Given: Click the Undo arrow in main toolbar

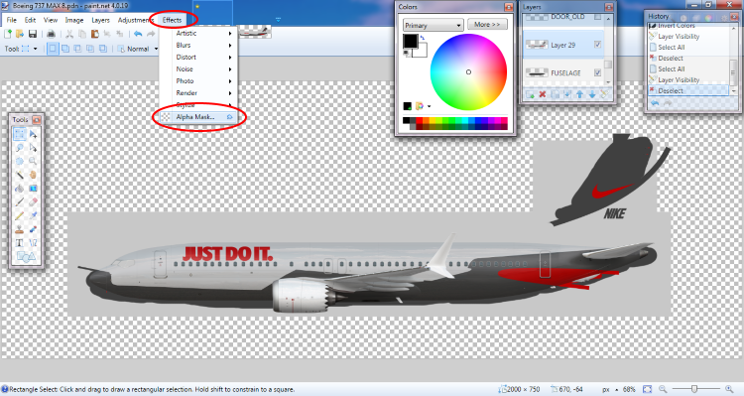Looking at the screenshot, I should (138, 34).
